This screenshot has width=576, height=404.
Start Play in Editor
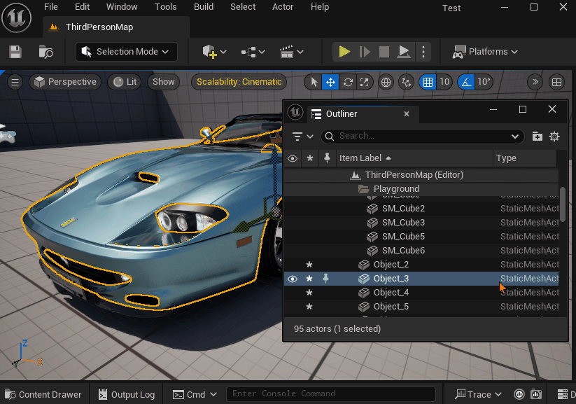pos(344,52)
